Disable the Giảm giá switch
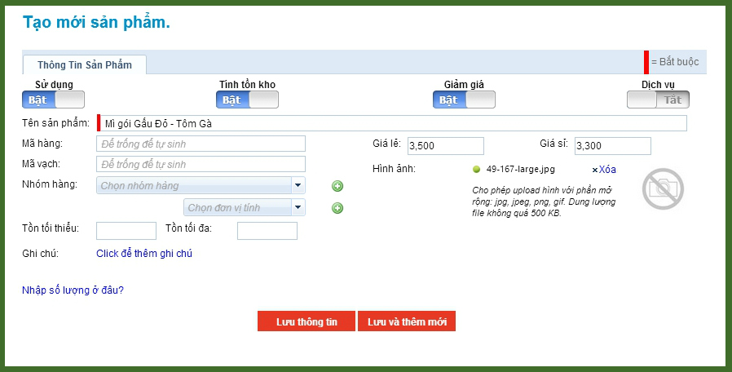 [x=464, y=100]
